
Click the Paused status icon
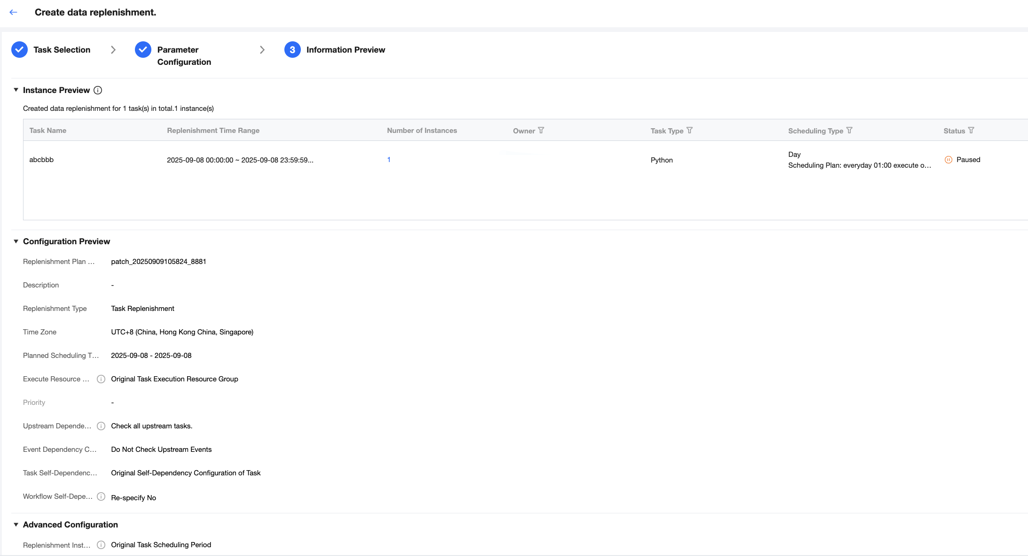pos(948,160)
